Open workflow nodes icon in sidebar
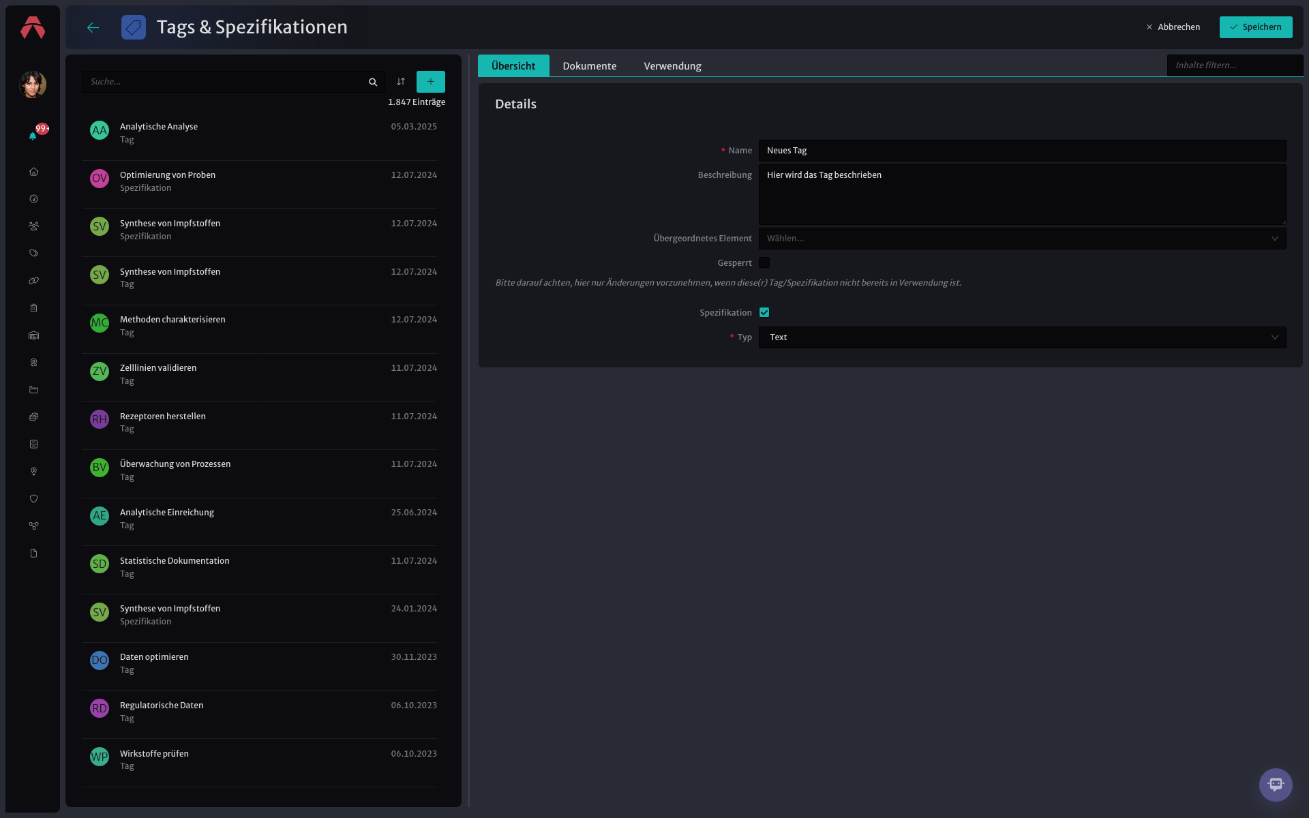The width and height of the screenshot is (1309, 818). pyautogui.click(x=33, y=526)
